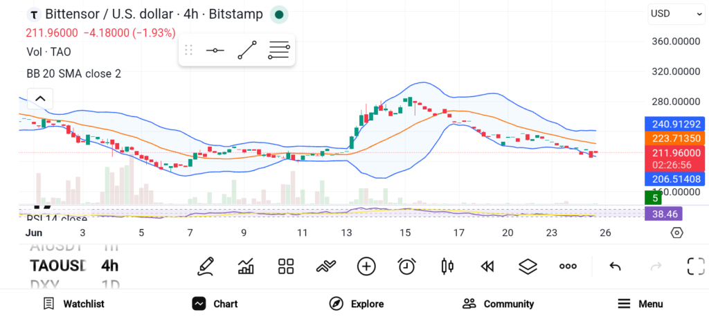Screen dimensions: 709x319
Task: Select the trend line drawing tool
Action: click(x=247, y=50)
